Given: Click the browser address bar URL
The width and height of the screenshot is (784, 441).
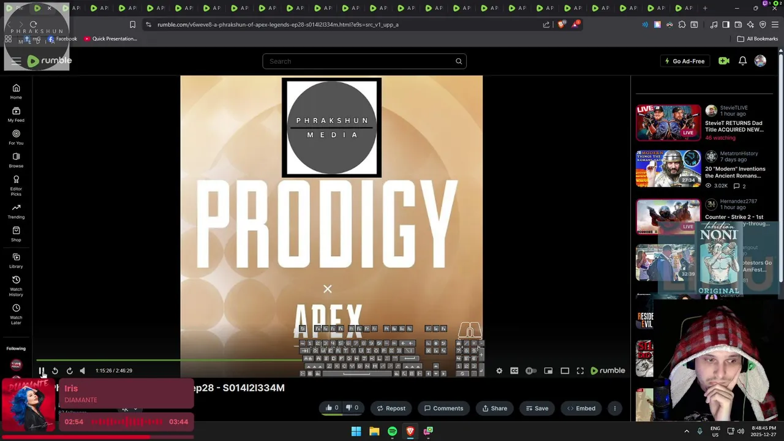Looking at the screenshot, I should click(278, 24).
